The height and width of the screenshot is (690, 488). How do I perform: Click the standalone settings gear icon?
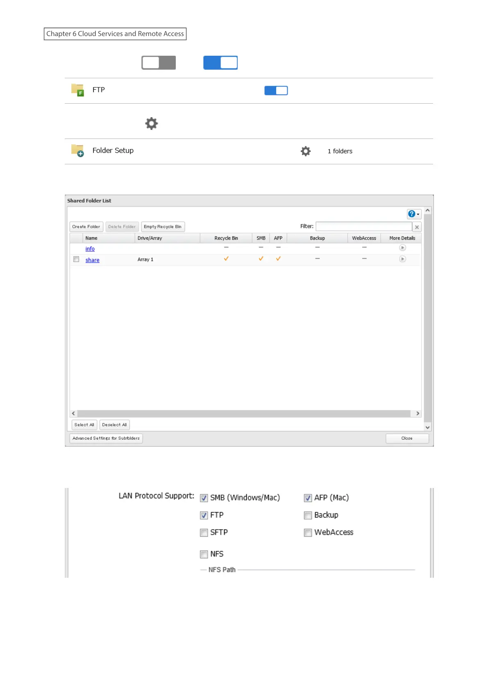pyautogui.click(x=152, y=123)
